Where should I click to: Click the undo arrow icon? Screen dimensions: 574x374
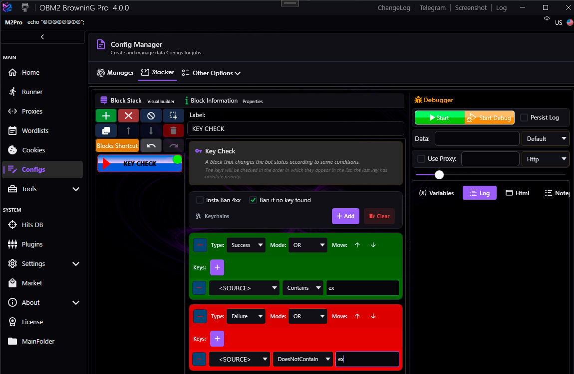[151, 146]
